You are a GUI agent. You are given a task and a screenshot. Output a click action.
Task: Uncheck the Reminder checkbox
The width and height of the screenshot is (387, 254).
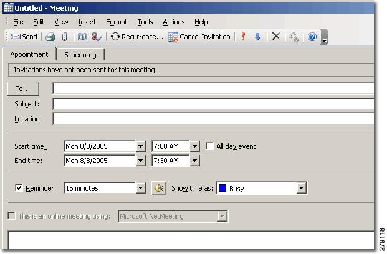[19, 187]
